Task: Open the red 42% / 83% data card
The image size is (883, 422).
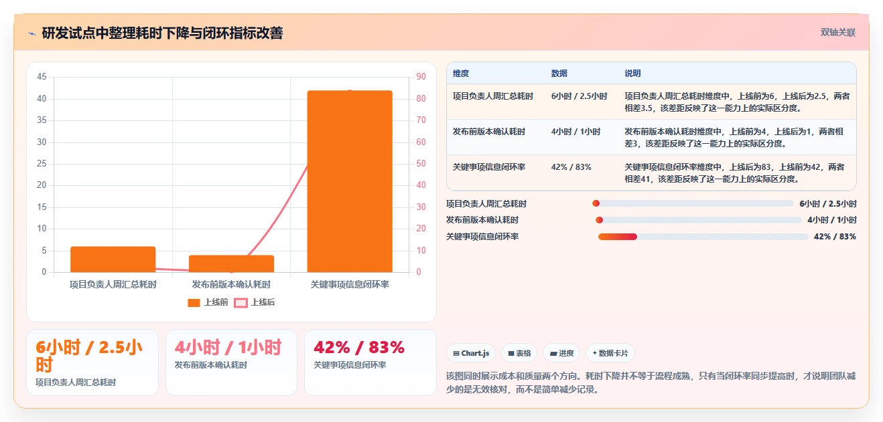Action: click(370, 362)
